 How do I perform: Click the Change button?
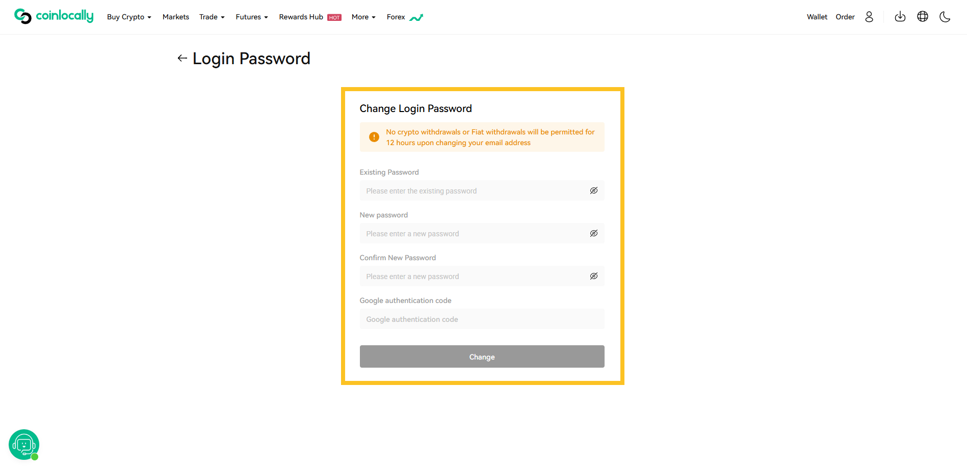pyautogui.click(x=482, y=356)
